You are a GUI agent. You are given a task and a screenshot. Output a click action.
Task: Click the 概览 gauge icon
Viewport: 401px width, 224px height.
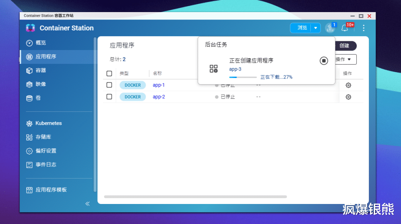[29, 43]
